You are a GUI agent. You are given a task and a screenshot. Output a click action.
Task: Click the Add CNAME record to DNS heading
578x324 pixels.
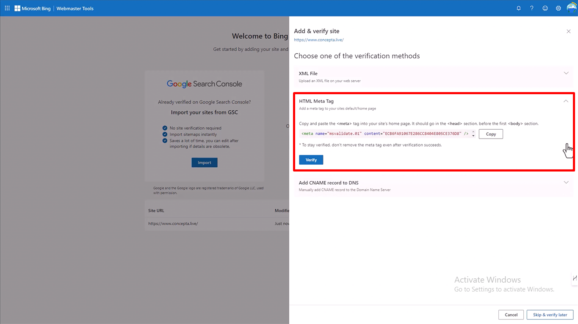[329, 183]
